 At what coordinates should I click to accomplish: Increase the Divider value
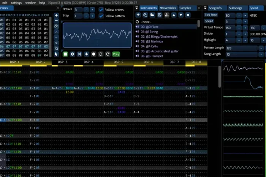245,34
